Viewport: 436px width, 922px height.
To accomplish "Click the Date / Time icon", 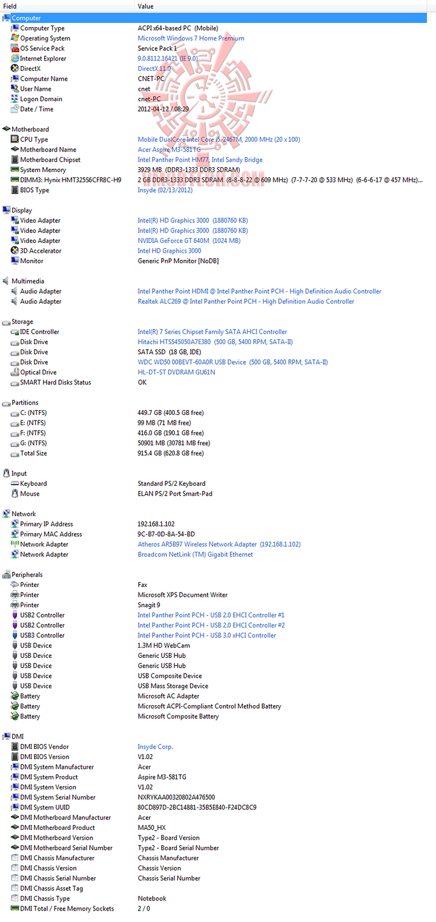I will click(15, 109).
